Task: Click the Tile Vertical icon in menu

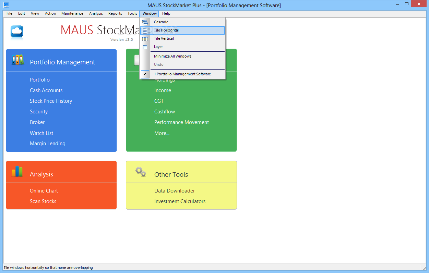Action: 145,38
